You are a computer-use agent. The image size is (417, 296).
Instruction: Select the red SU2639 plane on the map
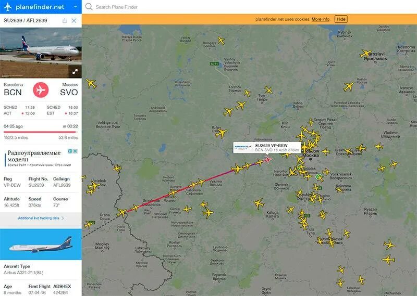tap(268, 160)
